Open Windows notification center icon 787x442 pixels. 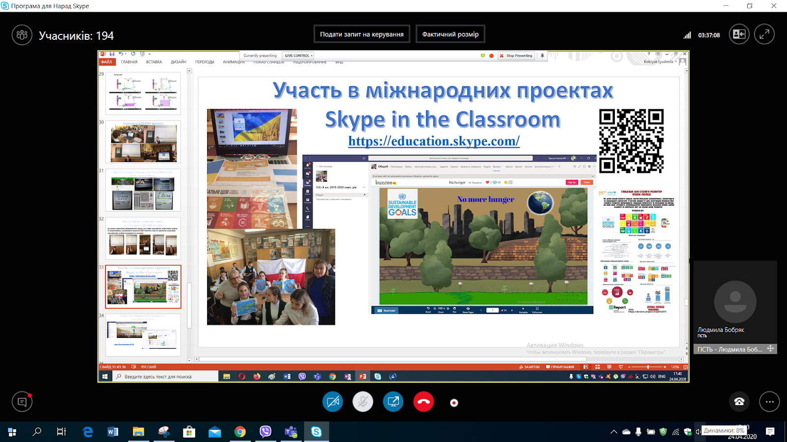tap(770, 432)
